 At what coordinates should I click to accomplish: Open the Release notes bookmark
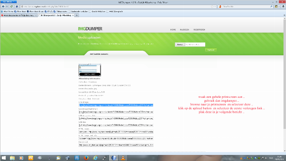click(x=60, y=11)
